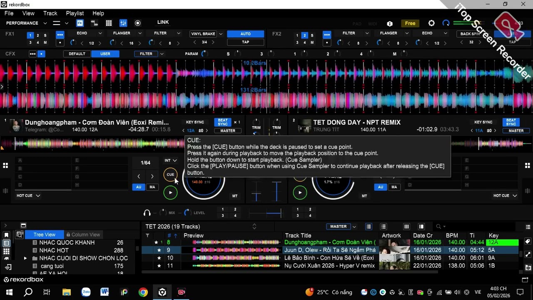Viewport: 533px width, 300px height.
Task: Open Chrome from Windows taskbar
Action: [x=143, y=292]
